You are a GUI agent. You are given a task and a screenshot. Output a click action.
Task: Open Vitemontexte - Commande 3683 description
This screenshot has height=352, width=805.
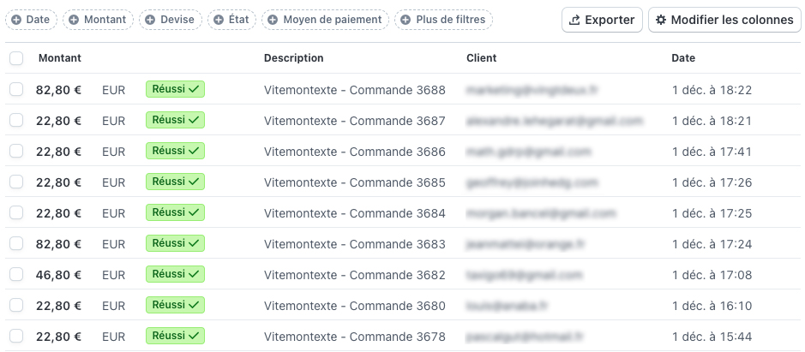[x=355, y=244]
